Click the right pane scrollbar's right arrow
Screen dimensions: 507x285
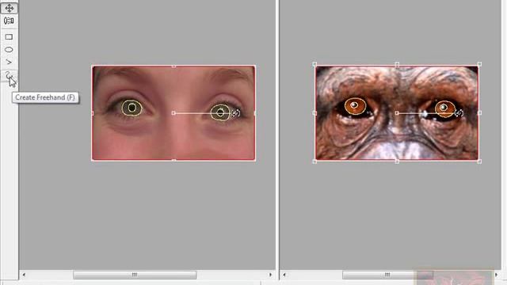(x=497, y=275)
